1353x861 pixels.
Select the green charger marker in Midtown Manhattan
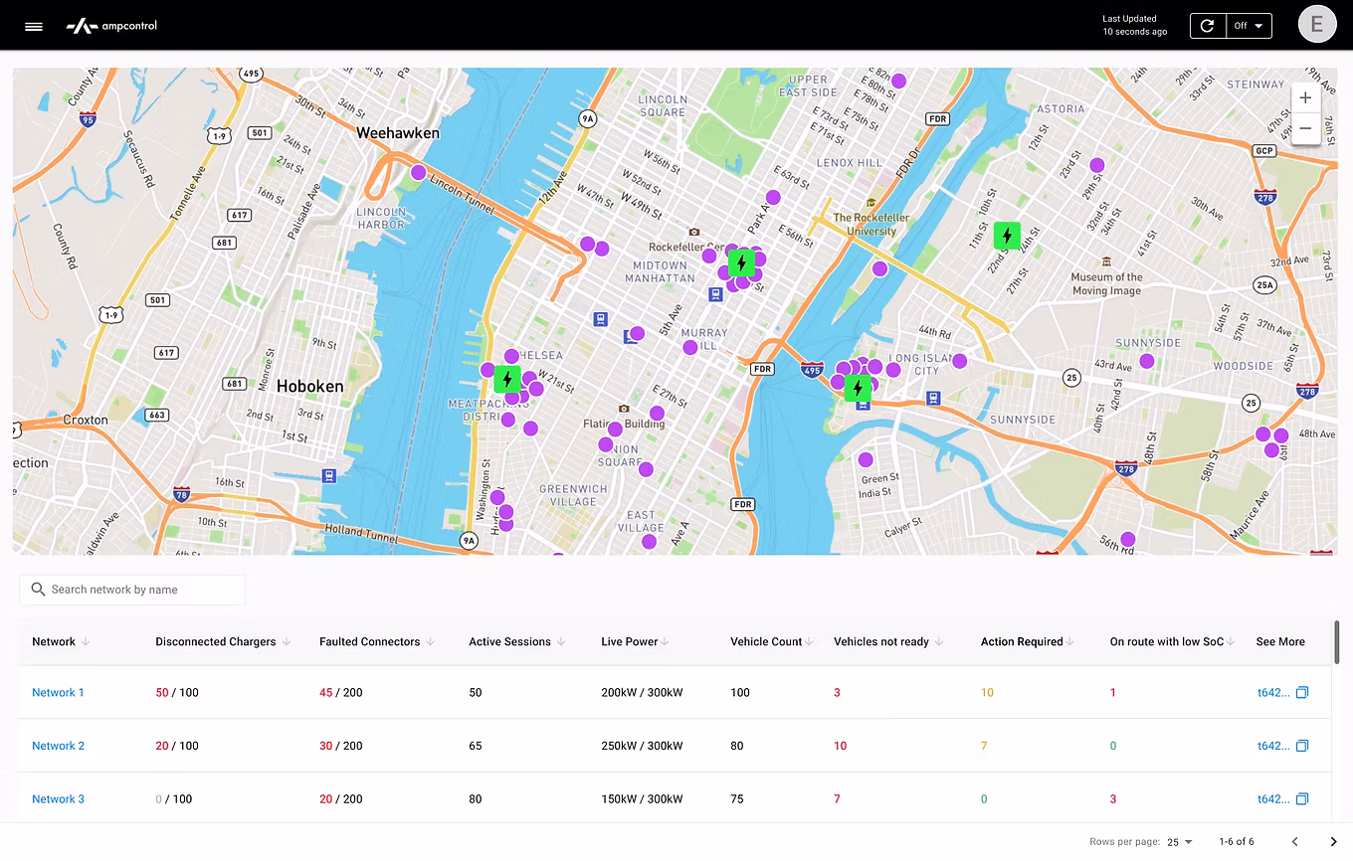[x=740, y=263]
